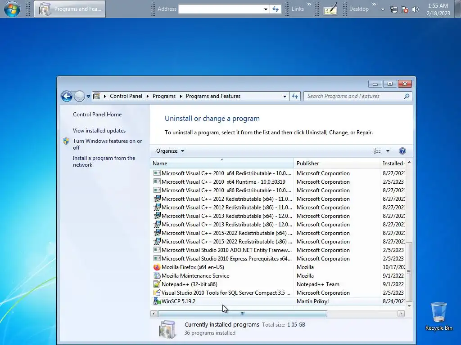Expand the Desktop toolbar chevron
This screenshot has height=345, width=461.
[x=374, y=4]
